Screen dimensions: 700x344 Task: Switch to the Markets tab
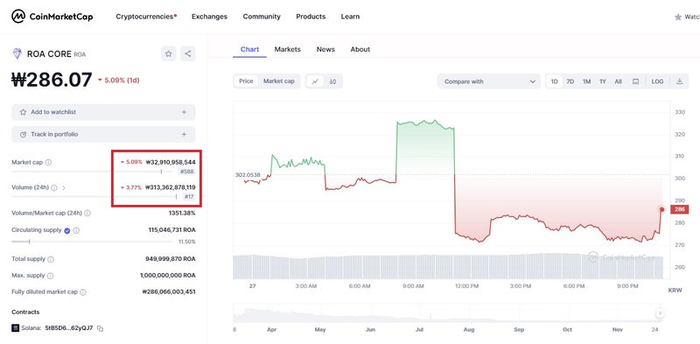(x=288, y=49)
